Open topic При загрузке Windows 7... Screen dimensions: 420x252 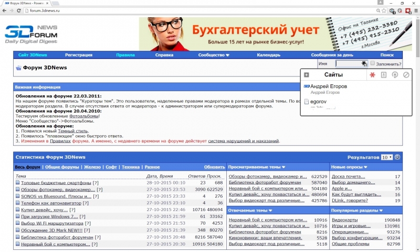pos(49,217)
